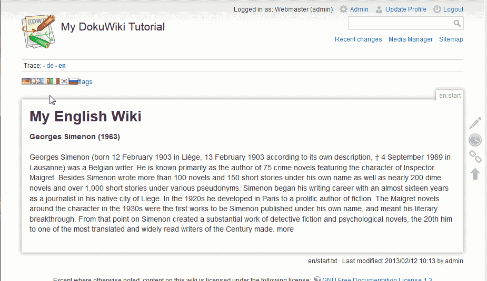The width and height of the screenshot is (487, 281).
Task: Open the flags link
Action: (85, 82)
